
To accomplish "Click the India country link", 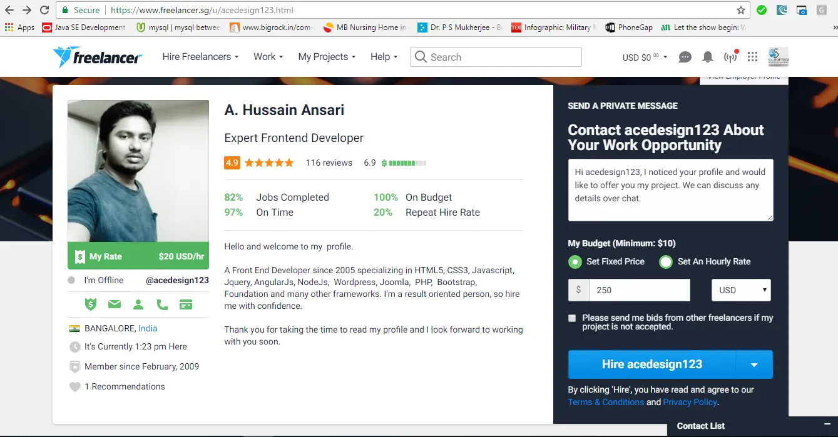I will 148,328.
